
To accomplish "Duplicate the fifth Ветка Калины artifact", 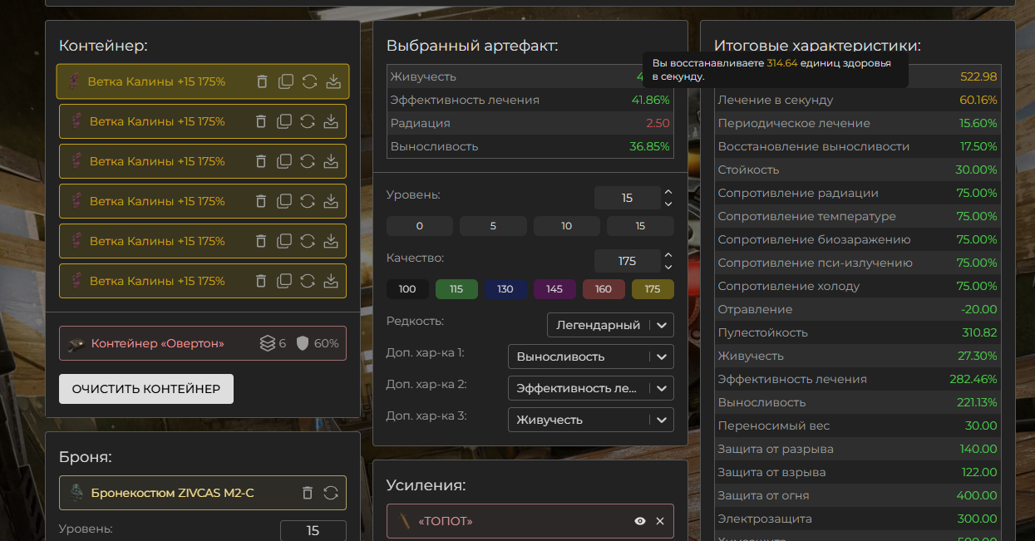I will pos(284,241).
